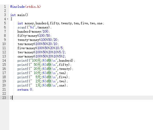The width and height of the screenshot is (153, 130).
Task: Click the 'fifty=money%100/50;' line
Action: [35, 36]
